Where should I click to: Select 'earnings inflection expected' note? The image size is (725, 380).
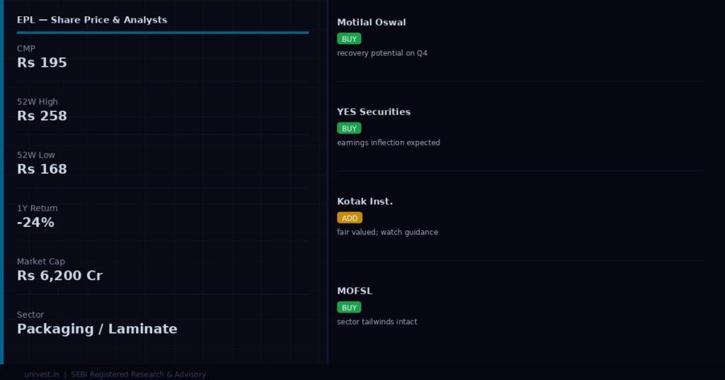click(389, 142)
